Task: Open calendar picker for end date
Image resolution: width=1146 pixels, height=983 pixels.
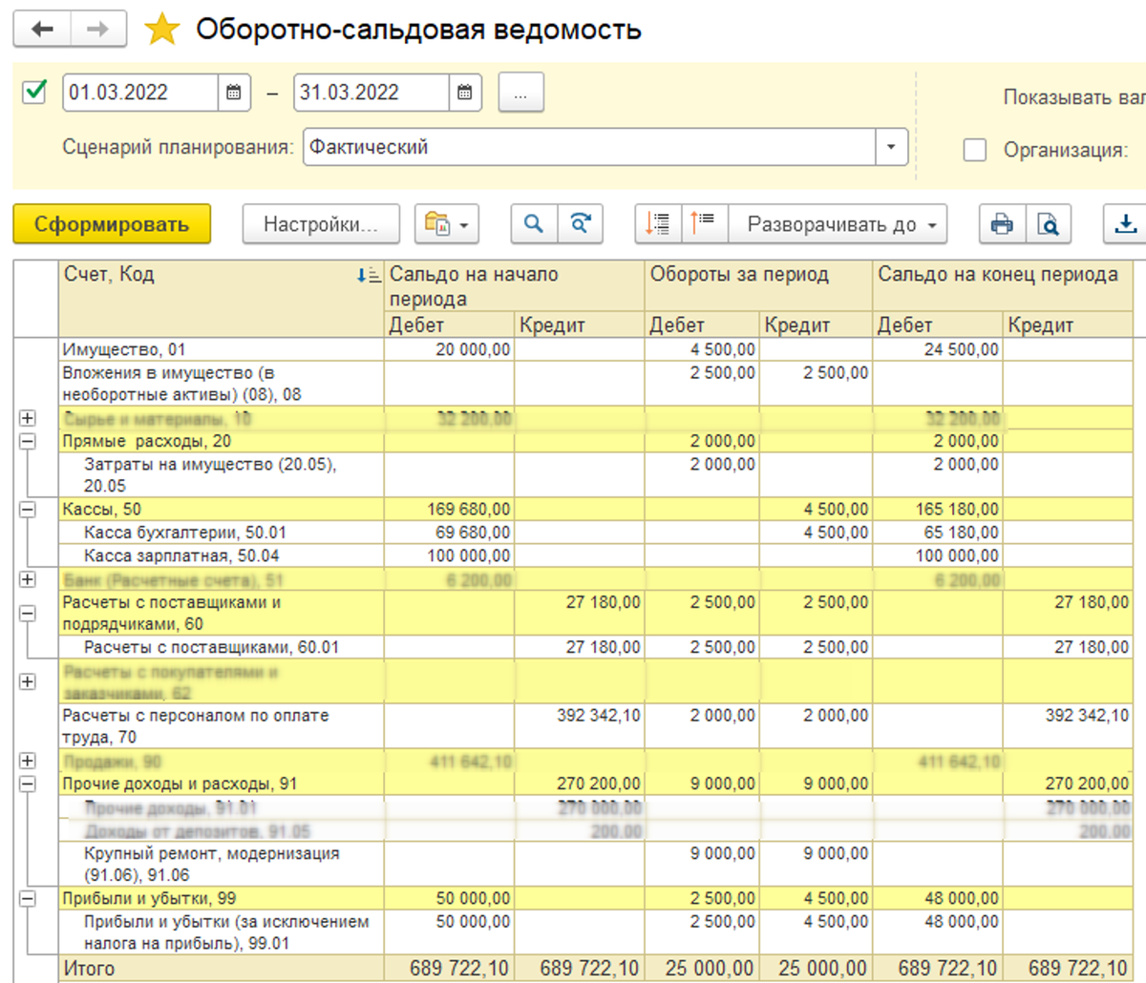Action: pos(465,93)
